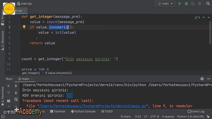Open the Event Log

196,111
